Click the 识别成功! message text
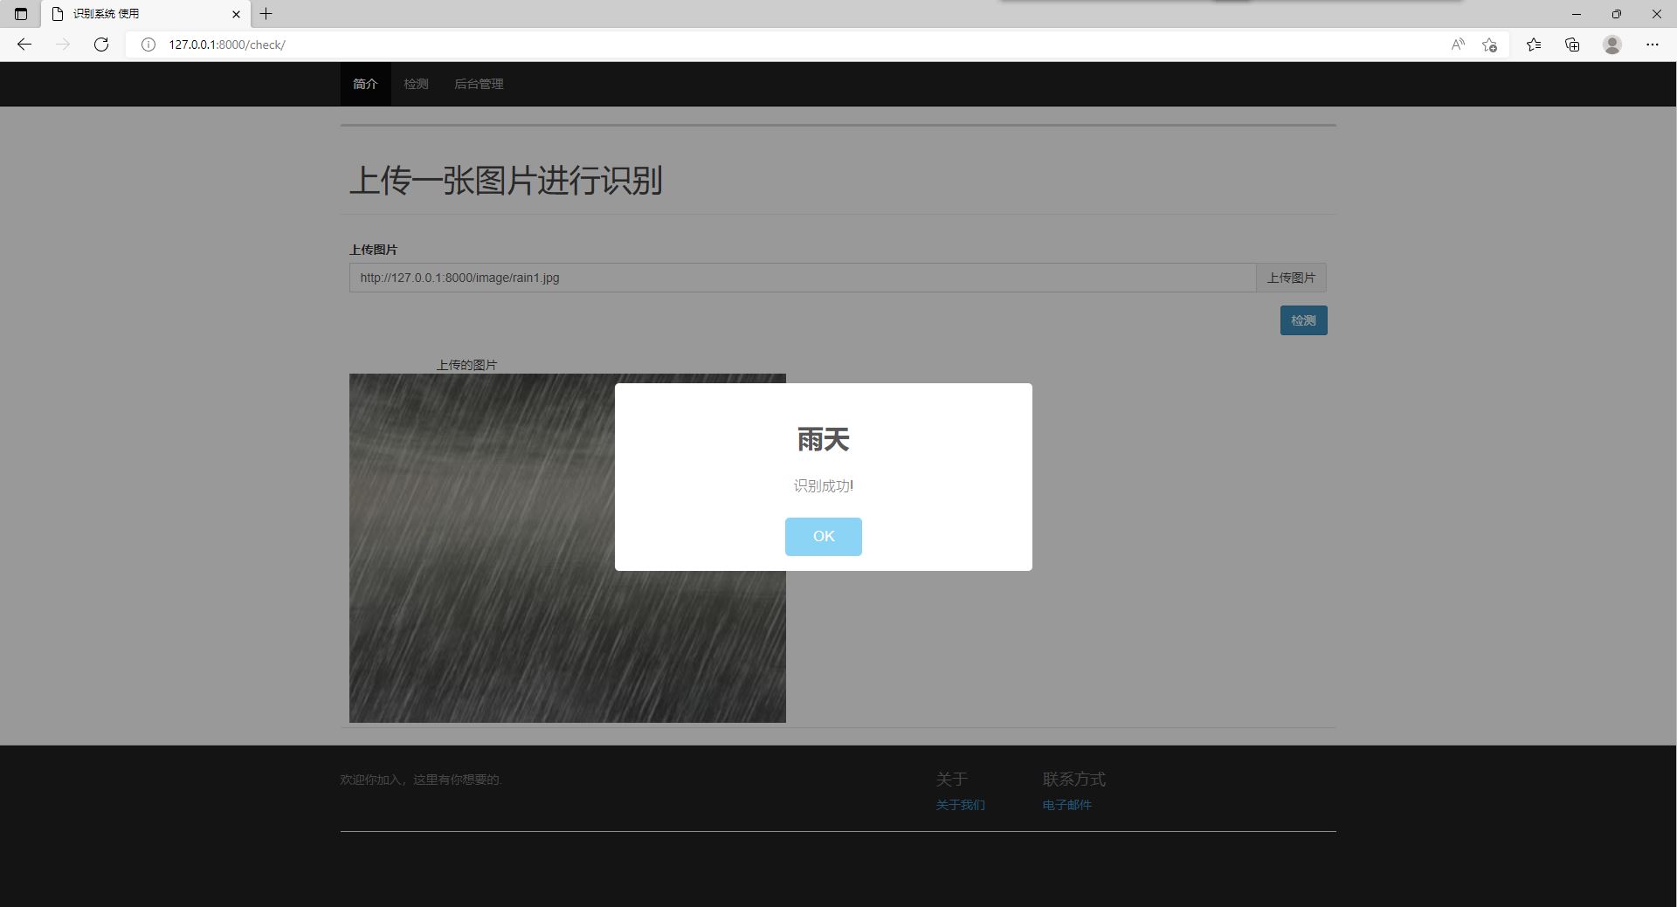The height and width of the screenshot is (907, 1677). (x=823, y=486)
